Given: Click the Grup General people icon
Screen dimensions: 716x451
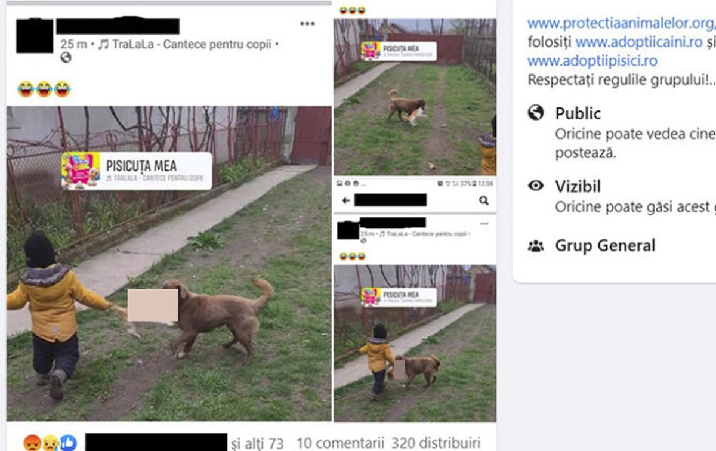Looking at the screenshot, I should (x=536, y=245).
